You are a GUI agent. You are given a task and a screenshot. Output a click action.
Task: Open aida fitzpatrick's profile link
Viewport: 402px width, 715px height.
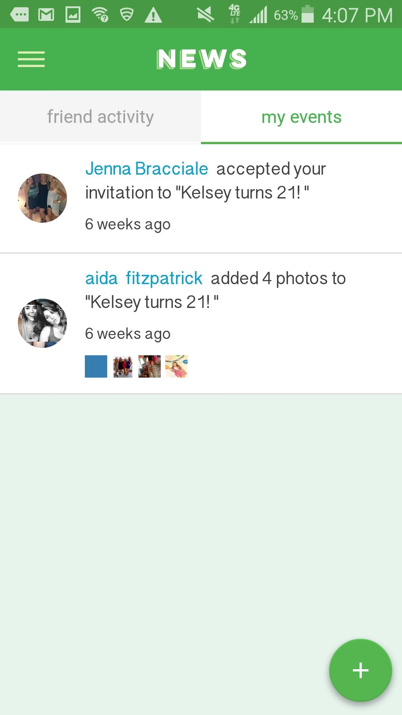coord(144,279)
